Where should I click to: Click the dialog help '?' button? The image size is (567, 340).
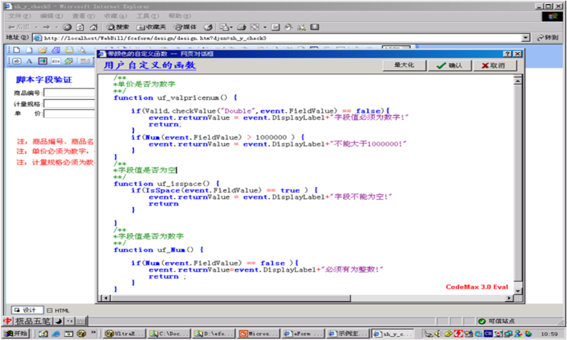coord(507,54)
